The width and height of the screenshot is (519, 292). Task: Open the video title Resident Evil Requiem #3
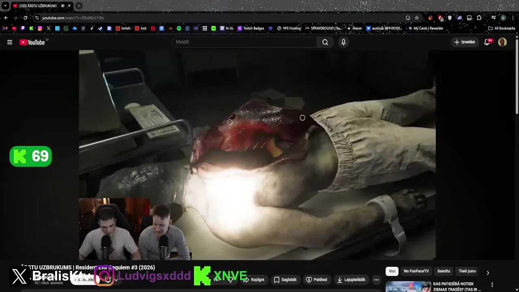88,268
